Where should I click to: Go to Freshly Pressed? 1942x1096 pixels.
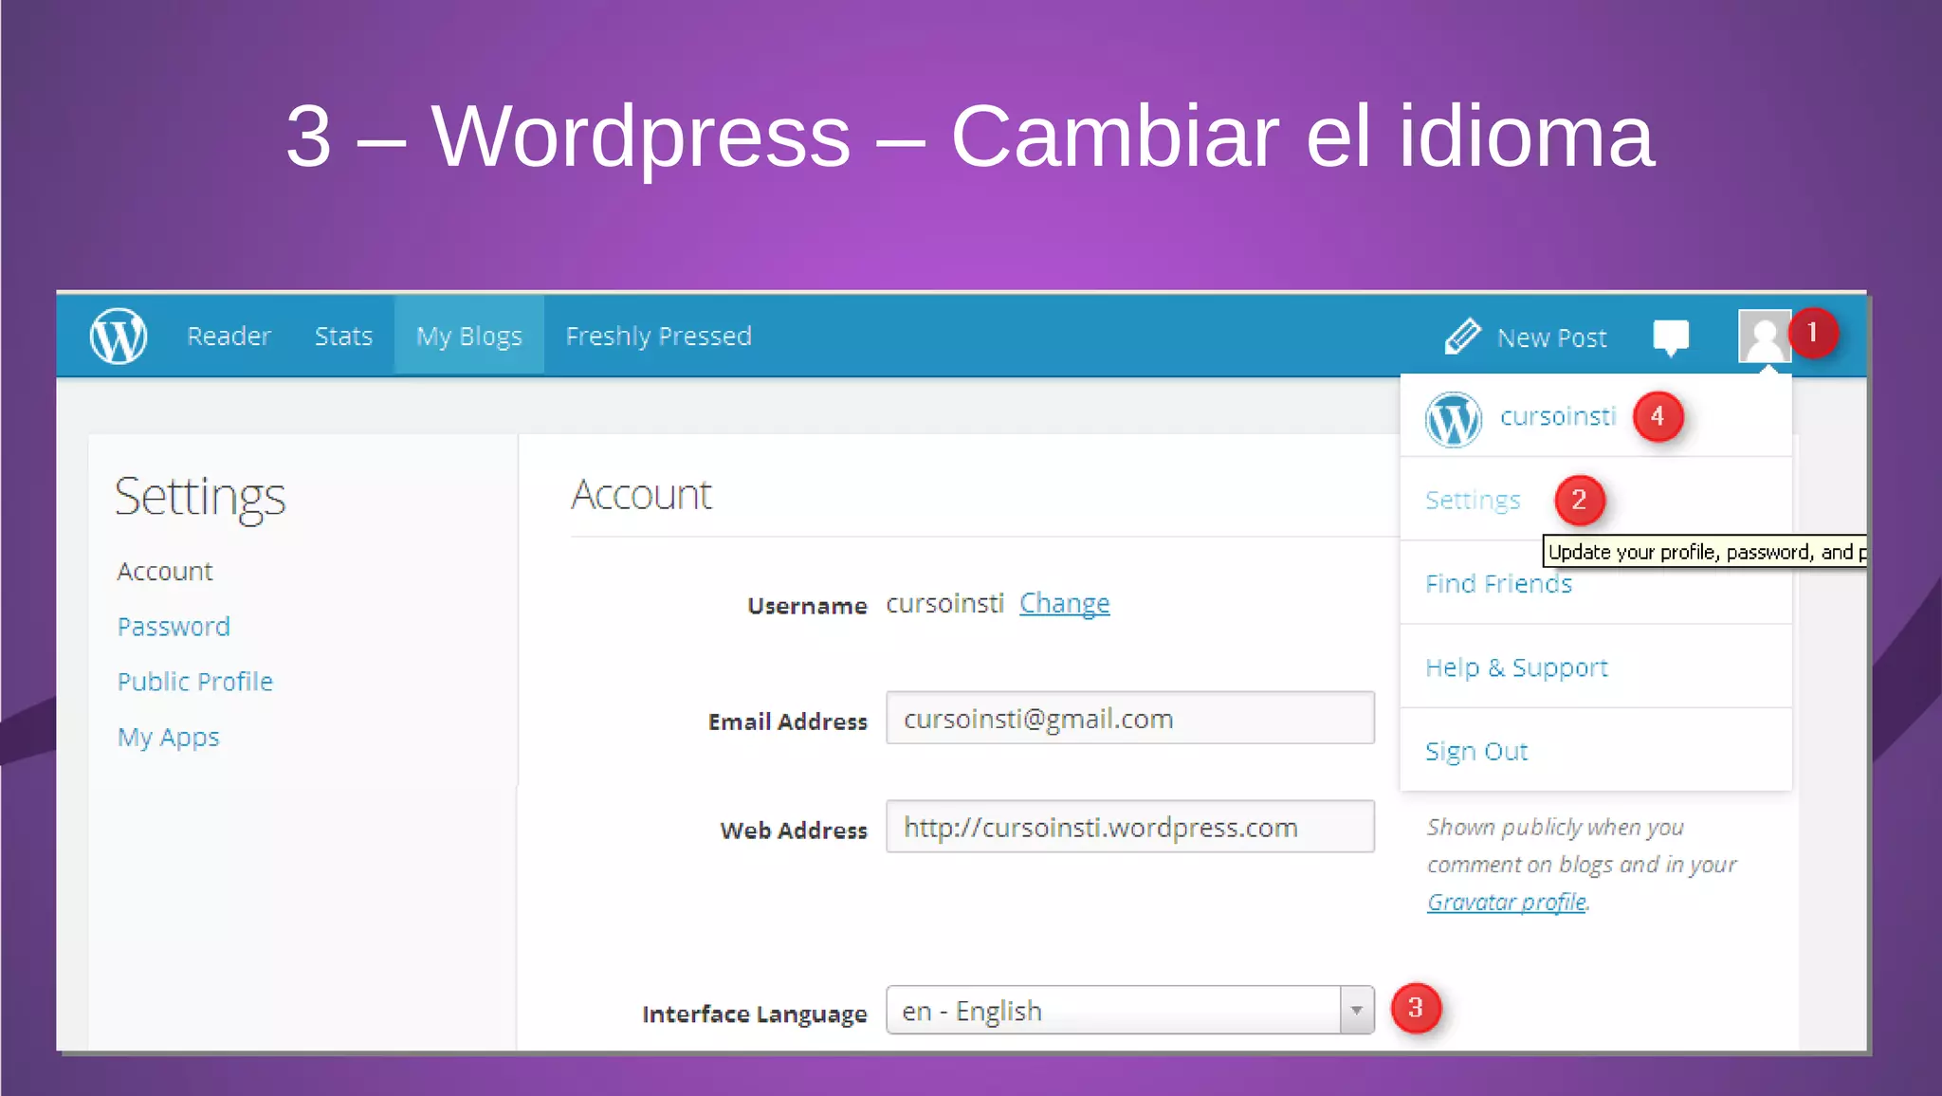tap(659, 336)
